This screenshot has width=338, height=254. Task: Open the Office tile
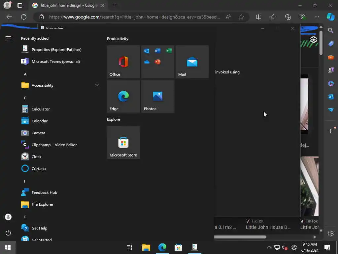pyautogui.click(x=123, y=62)
